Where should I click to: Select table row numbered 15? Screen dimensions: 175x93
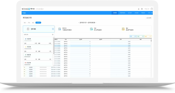(x=87, y=72)
